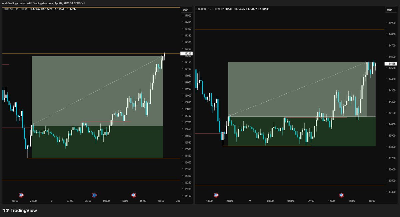Image resolution: width=400 pixels, height=217 pixels.
Task: Click the 1.17000 price scale label
Action: pyautogui.click(x=187, y=82)
